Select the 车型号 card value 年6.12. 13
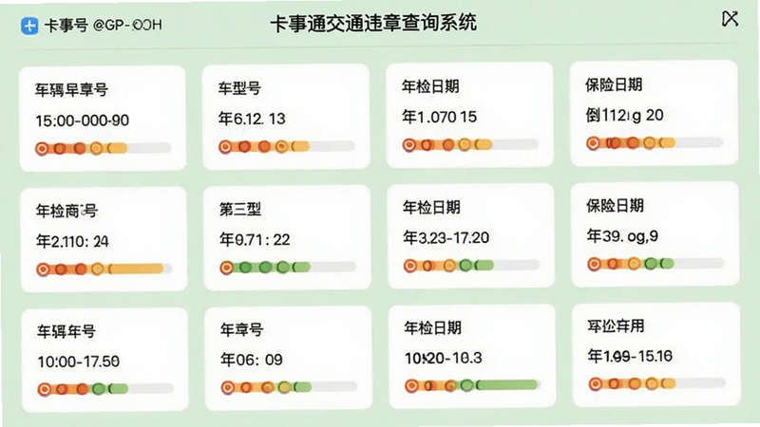The width and height of the screenshot is (760, 427). click(252, 118)
